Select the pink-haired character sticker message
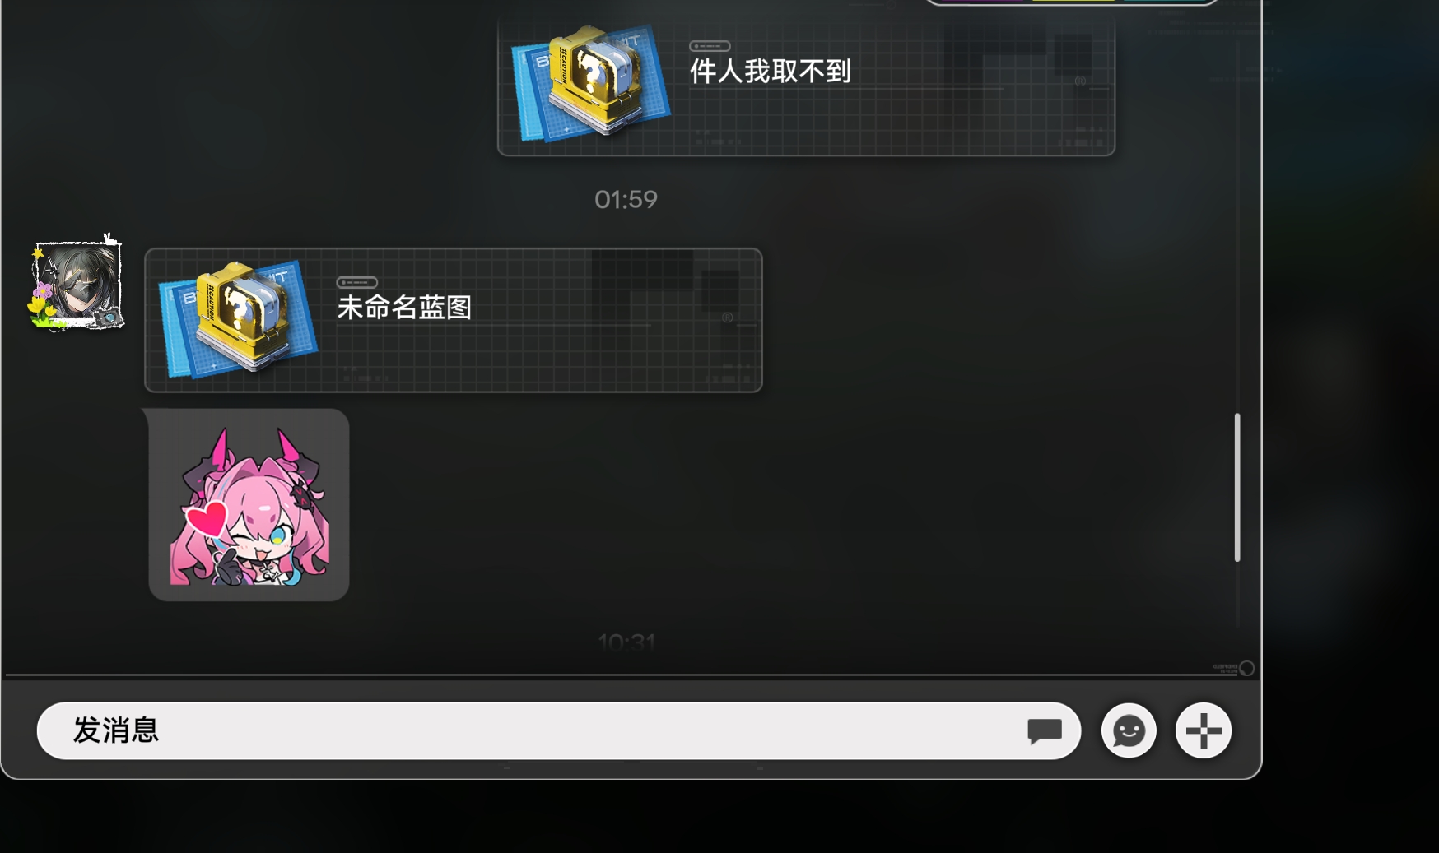The height and width of the screenshot is (853, 1439). coord(249,505)
